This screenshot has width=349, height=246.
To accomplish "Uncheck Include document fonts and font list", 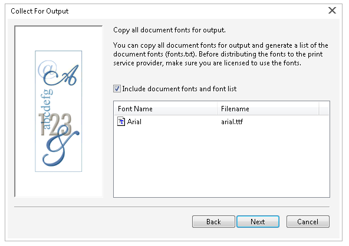I will click(x=117, y=89).
